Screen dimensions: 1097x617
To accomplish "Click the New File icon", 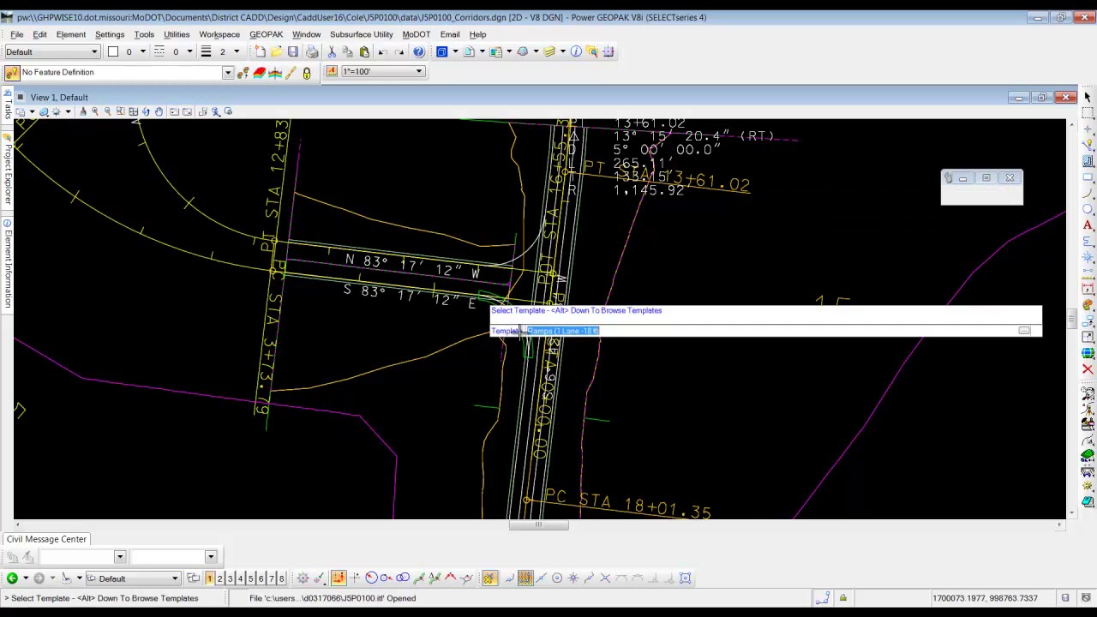I will click(x=260, y=51).
